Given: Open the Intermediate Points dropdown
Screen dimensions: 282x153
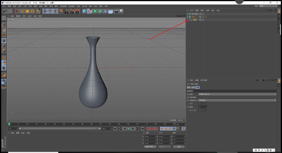Looking at the screenshot, I should [x=237, y=100].
